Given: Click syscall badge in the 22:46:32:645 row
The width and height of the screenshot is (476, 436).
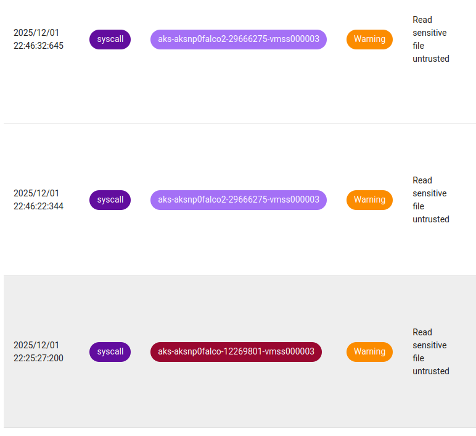Looking at the screenshot, I should (x=110, y=39).
